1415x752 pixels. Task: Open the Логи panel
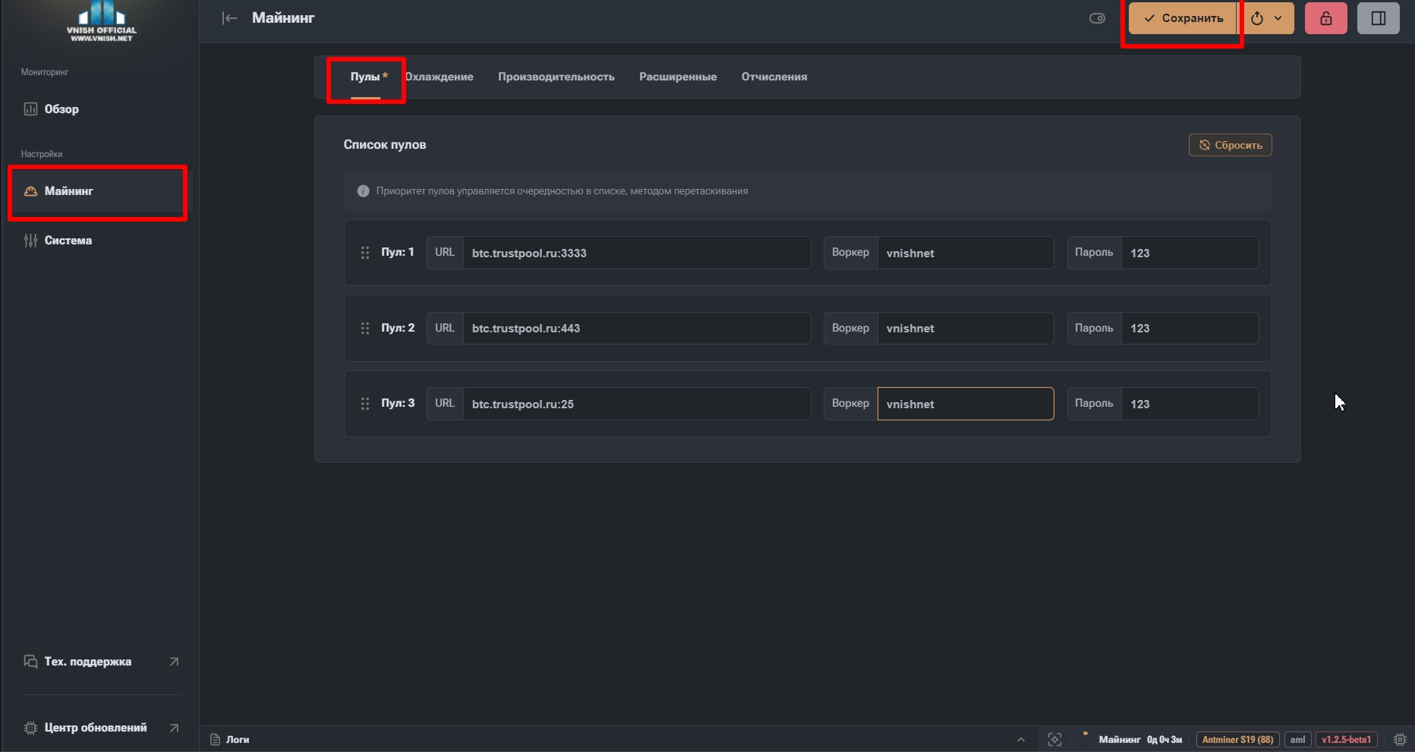(230, 739)
